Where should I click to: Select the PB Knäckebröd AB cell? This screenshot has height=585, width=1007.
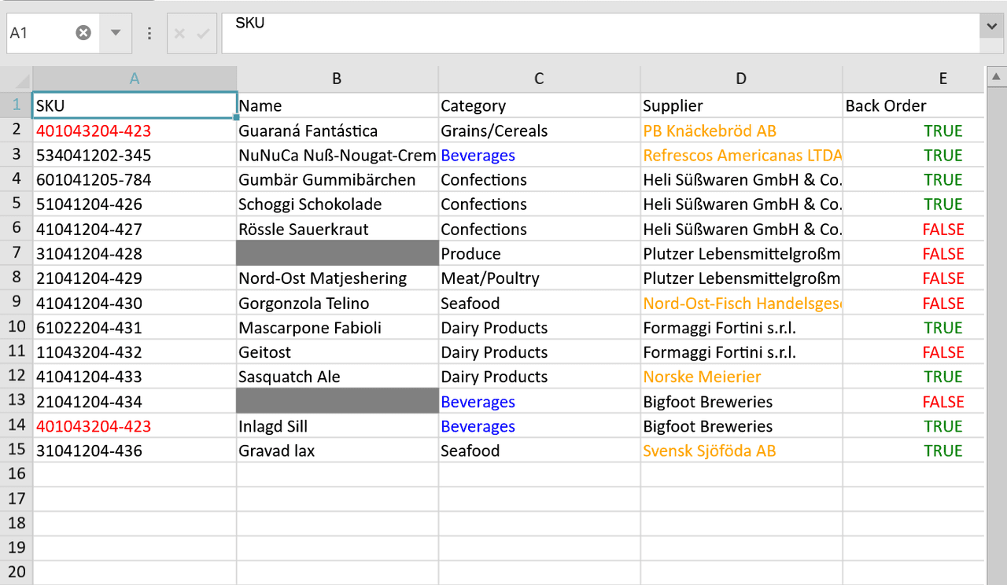tap(741, 131)
